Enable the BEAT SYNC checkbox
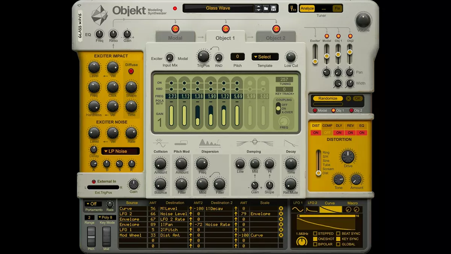This screenshot has width=451, height=254. 339,234
